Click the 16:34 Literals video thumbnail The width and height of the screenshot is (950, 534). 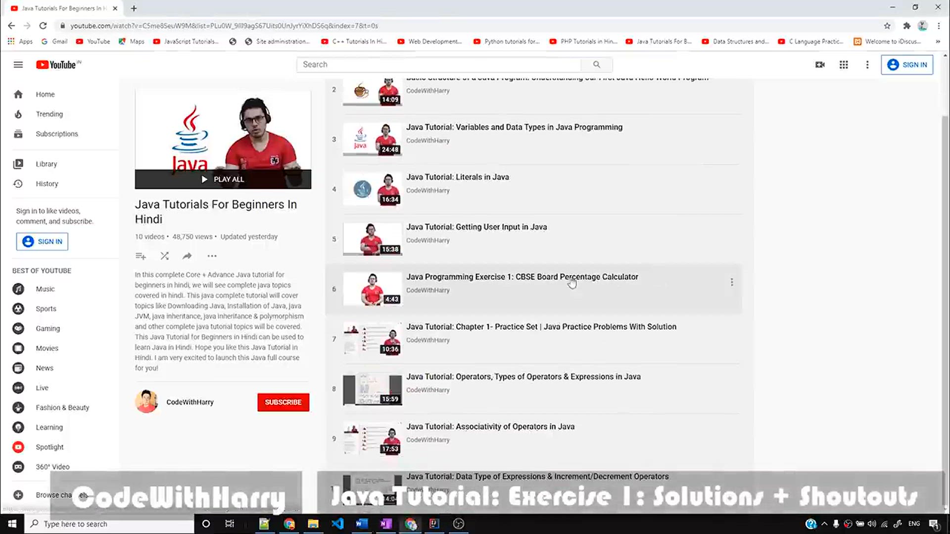(373, 190)
